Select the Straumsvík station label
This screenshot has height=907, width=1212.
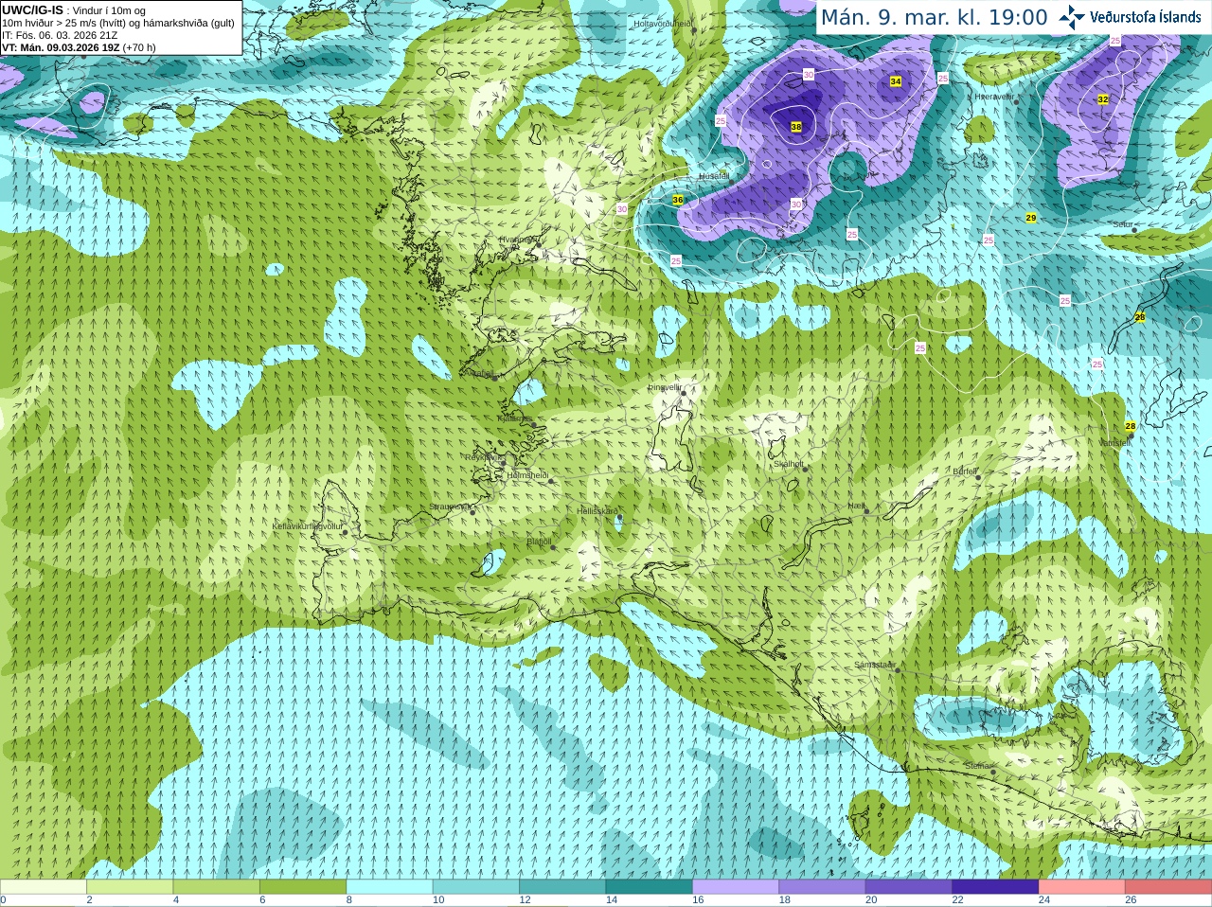point(449,507)
